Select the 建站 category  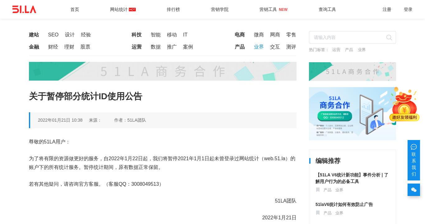(34, 35)
